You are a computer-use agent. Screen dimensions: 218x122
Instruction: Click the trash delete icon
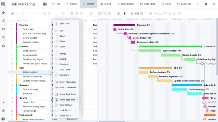tap(72, 13)
